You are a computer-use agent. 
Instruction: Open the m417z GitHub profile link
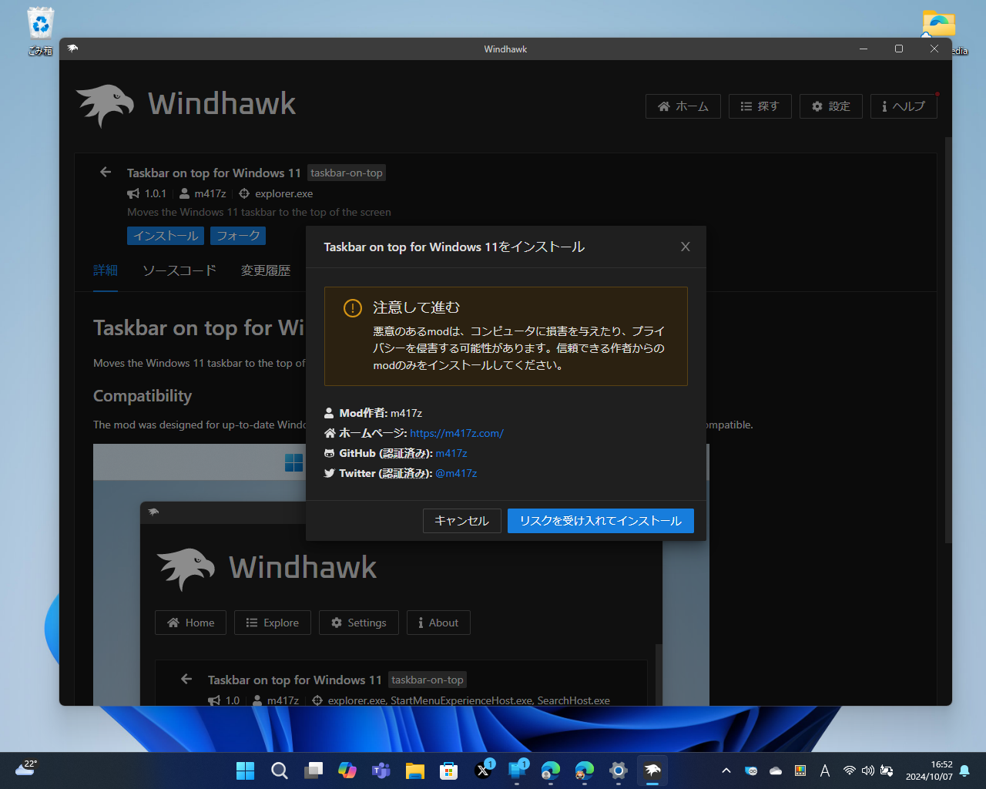click(451, 453)
